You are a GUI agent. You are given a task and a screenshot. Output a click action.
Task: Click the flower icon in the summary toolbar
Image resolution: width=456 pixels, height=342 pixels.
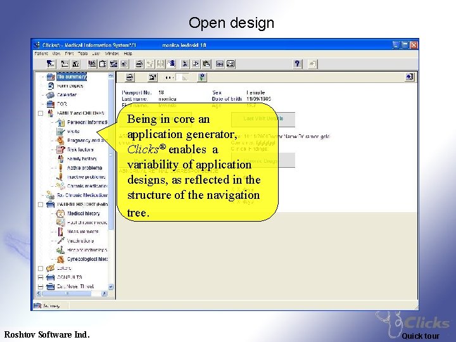click(x=202, y=77)
